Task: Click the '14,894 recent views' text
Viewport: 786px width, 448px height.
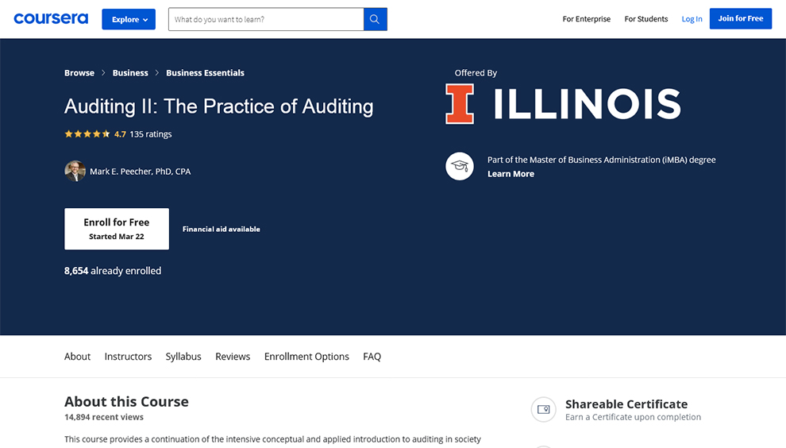Action: (104, 417)
